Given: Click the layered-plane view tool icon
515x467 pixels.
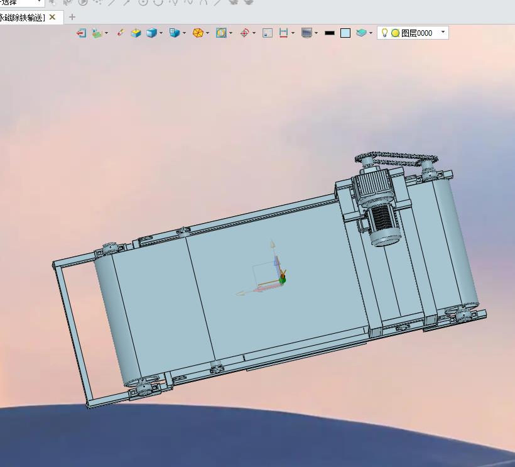Looking at the screenshot, I should tap(97, 33).
